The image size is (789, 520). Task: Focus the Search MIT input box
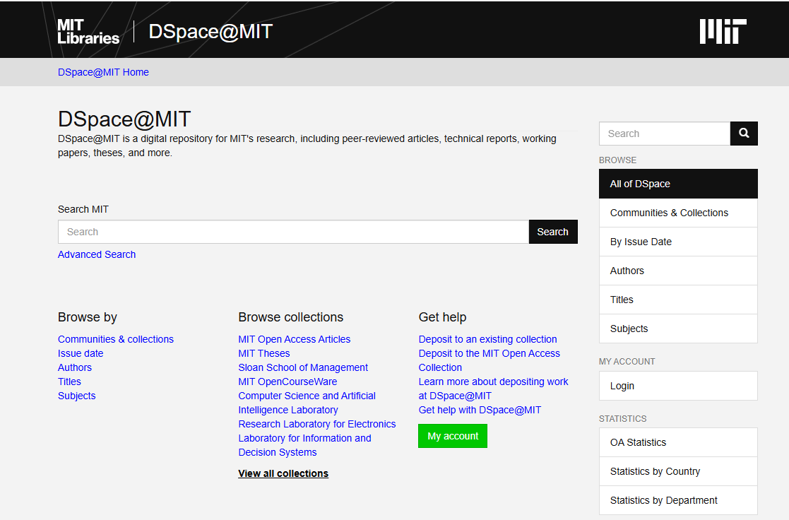pyautogui.click(x=293, y=232)
